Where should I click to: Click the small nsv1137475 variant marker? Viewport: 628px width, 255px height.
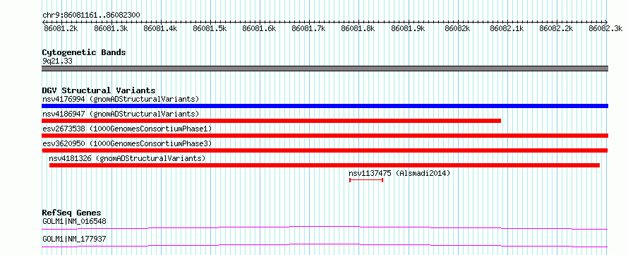[366, 180]
